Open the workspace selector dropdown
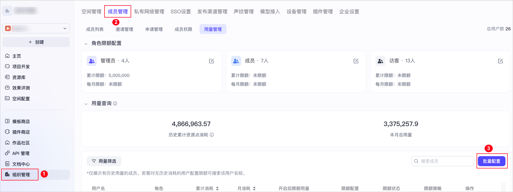The height and width of the screenshot is (192, 513). click(x=36, y=28)
